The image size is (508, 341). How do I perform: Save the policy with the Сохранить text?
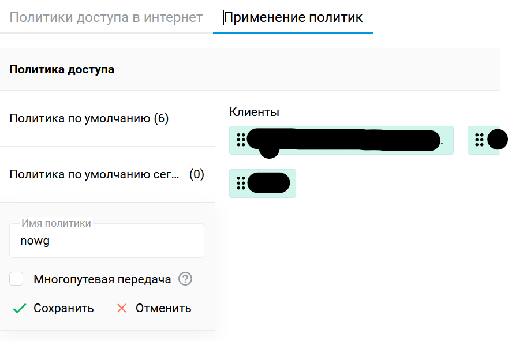(x=63, y=308)
